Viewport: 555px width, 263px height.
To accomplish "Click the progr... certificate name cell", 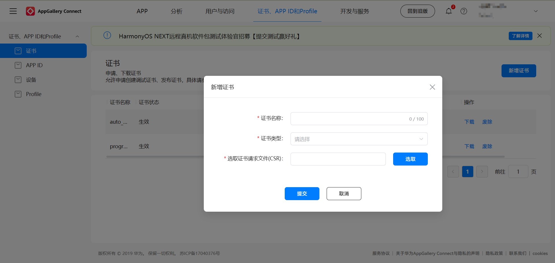I will point(119,146).
